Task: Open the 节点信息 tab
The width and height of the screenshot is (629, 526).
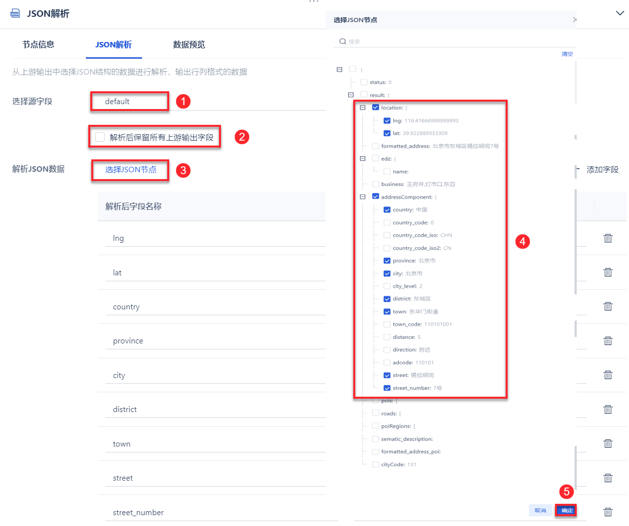Action: [38, 45]
